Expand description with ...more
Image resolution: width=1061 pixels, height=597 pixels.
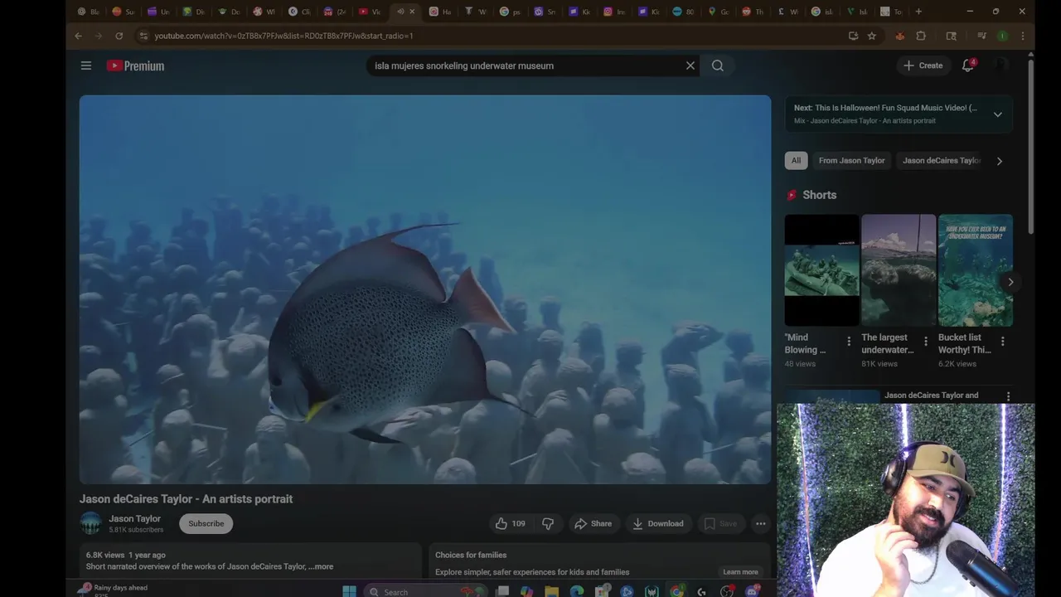[x=321, y=566]
